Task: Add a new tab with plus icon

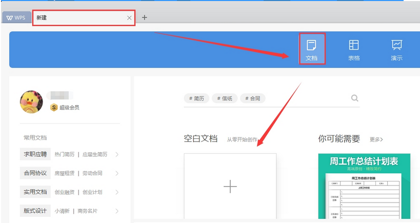Action: [145, 17]
